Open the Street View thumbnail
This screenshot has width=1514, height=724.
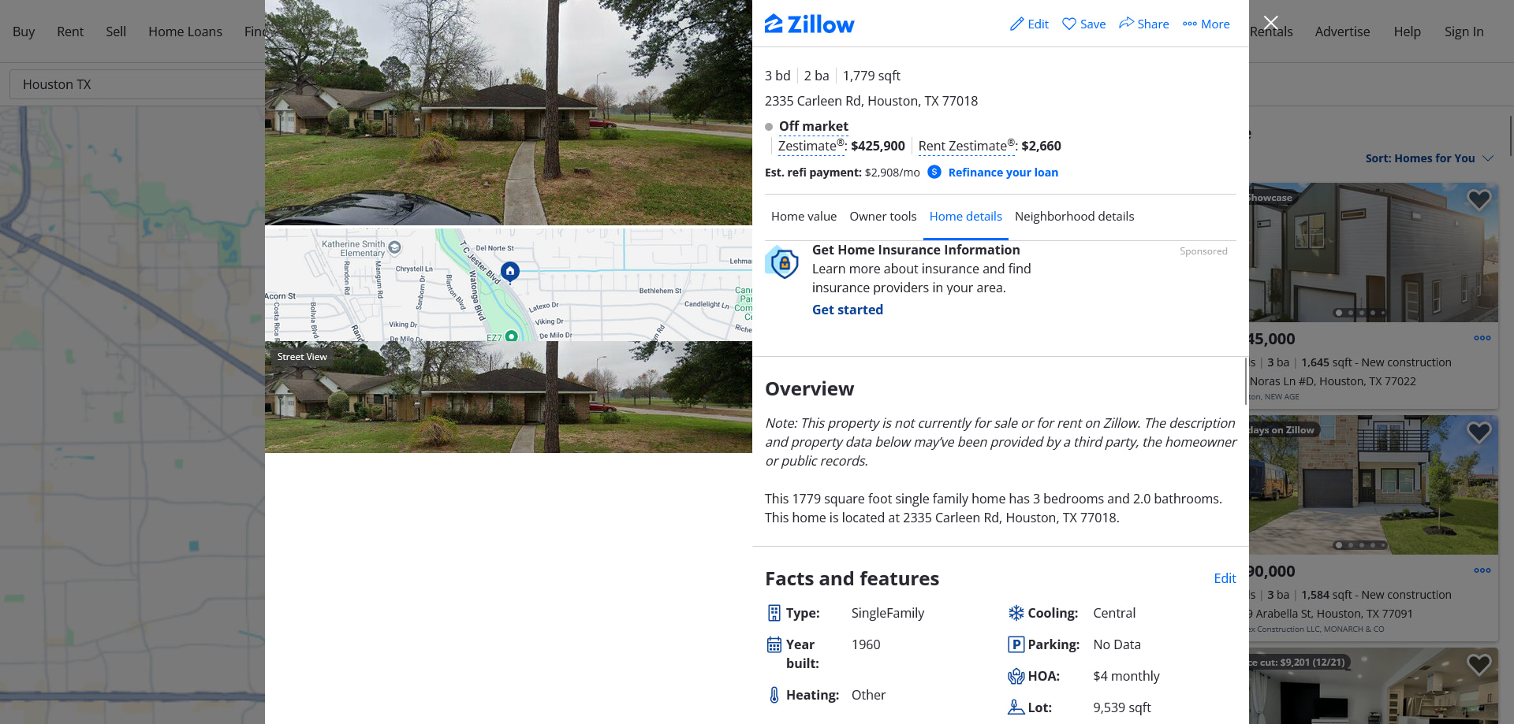coord(509,397)
